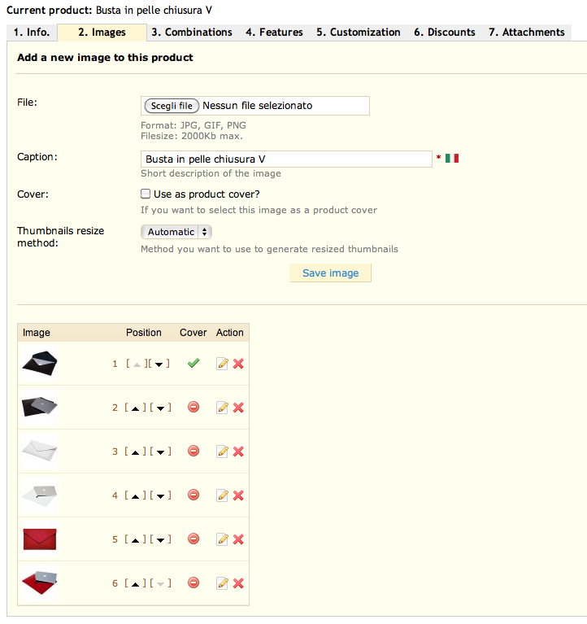Move image 1 down one position

[x=159, y=364]
